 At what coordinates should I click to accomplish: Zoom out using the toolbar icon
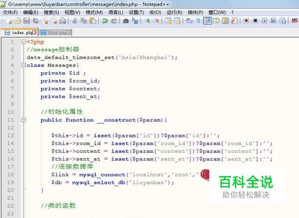pyautogui.click(x=156, y=21)
